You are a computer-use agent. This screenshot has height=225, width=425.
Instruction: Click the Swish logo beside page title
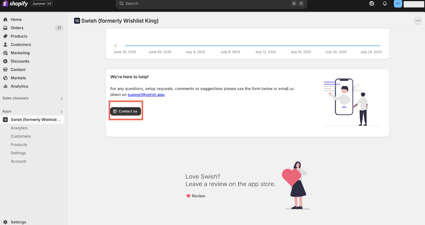pyautogui.click(x=77, y=21)
